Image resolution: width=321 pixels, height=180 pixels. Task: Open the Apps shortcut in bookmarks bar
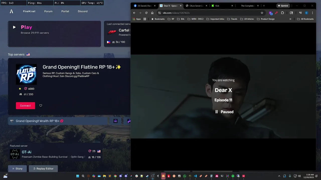point(137,19)
